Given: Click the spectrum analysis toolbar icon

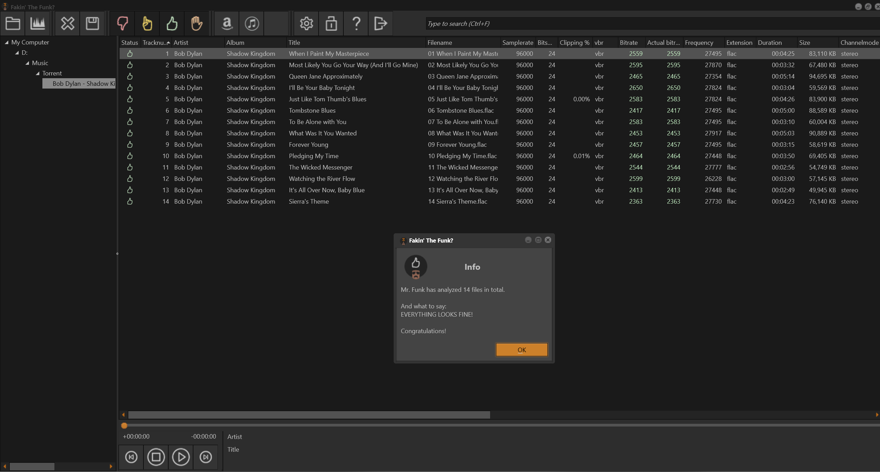Looking at the screenshot, I should [x=38, y=23].
